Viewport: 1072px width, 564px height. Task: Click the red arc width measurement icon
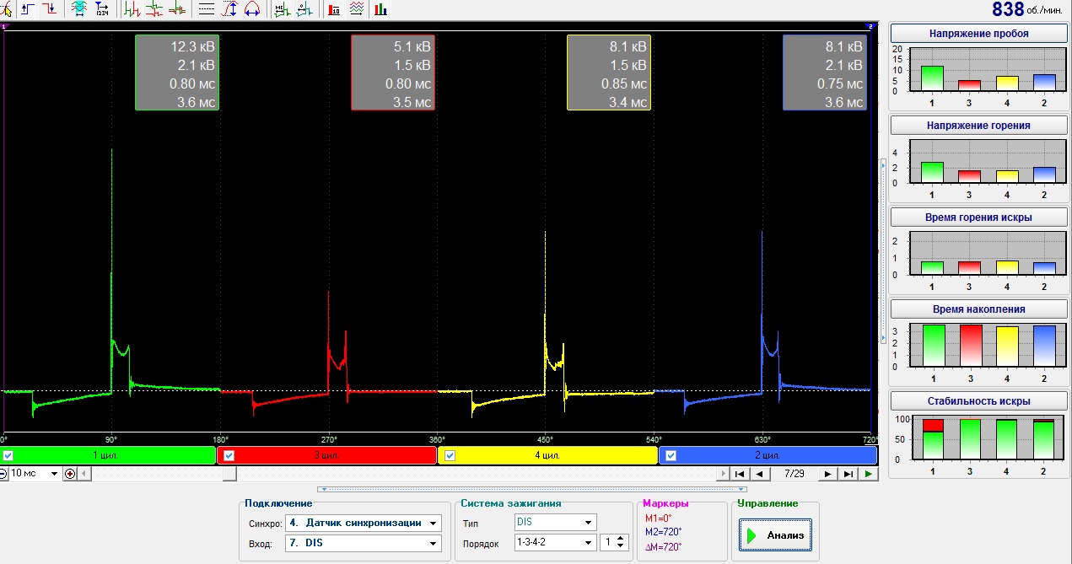point(251,9)
